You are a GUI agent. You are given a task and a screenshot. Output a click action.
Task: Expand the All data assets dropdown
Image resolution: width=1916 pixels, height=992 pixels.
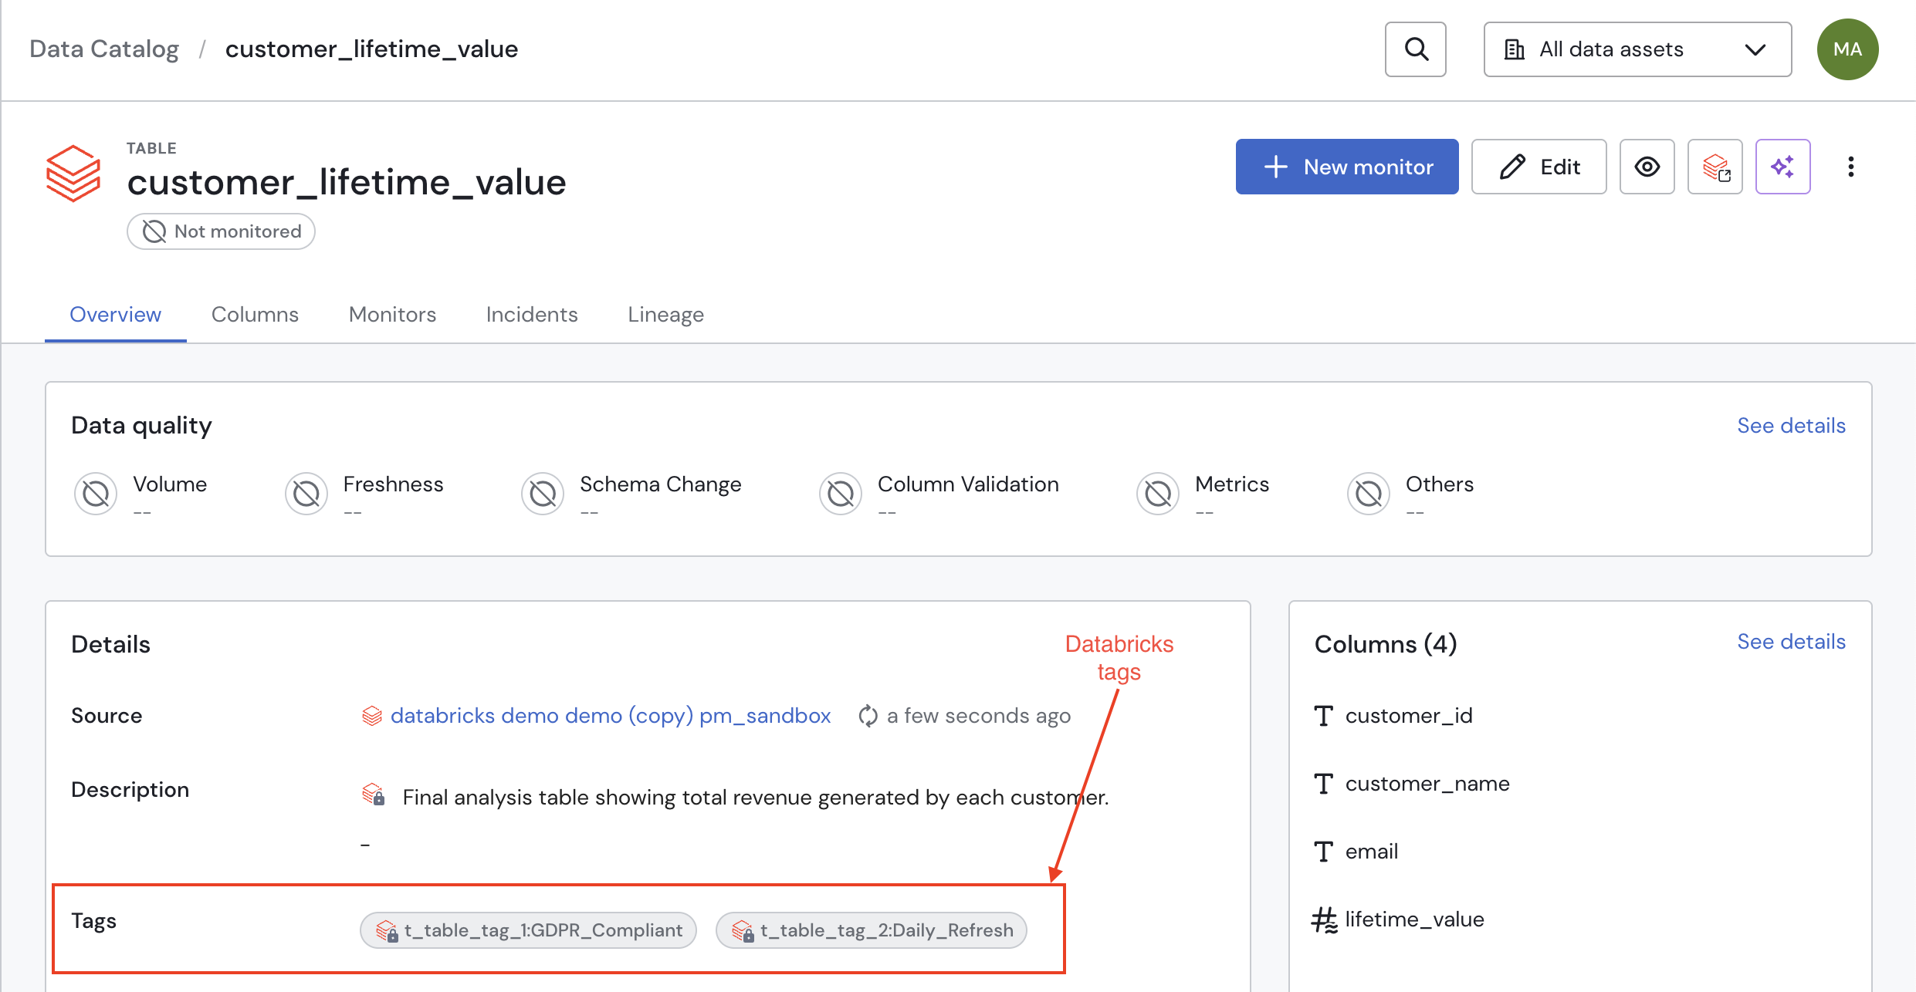(x=1637, y=49)
